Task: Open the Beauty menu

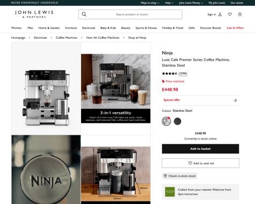Action: [x=126, y=28]
